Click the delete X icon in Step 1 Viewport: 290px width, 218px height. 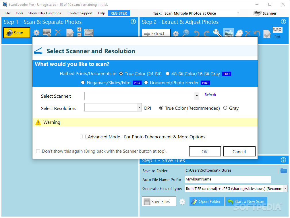tap(58, 32)
